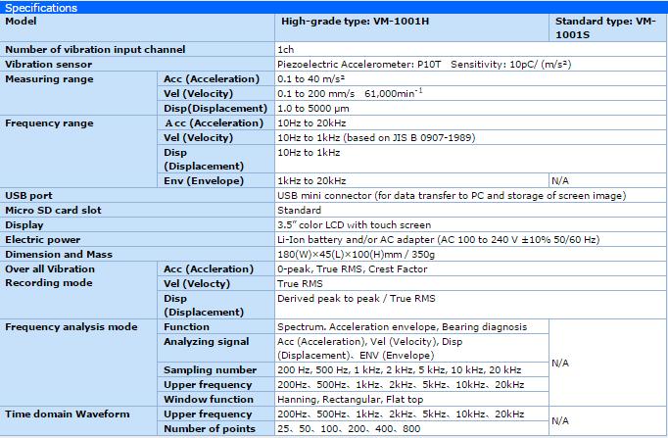Select the USB port label
This screenshot has width=668, height=438.
(28, 196)
